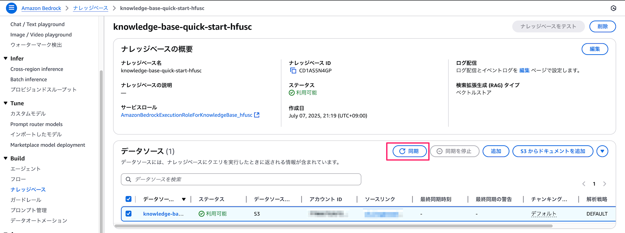Go to previous page of data sources

coord(584,184)
